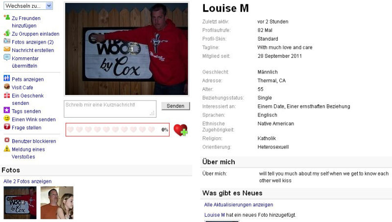Click the Kurznachricht text field
This screenshot has width=392, height=222.
click(110, 109)
